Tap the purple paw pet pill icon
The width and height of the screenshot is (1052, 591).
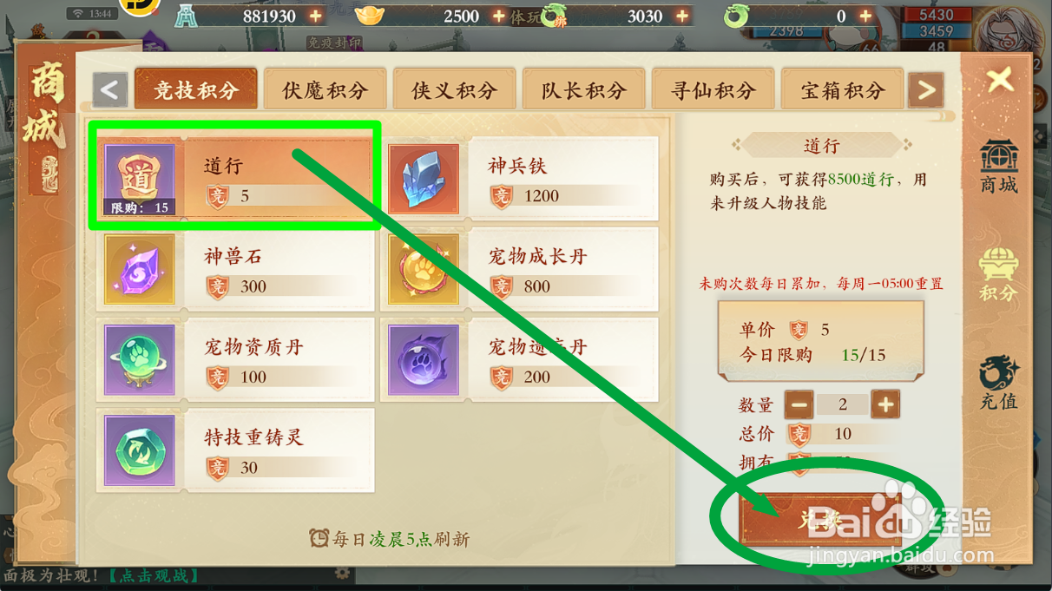coord(424,360)
